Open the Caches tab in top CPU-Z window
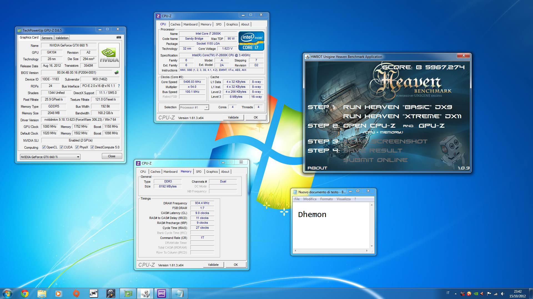This screenshot has height=299, width=533. 175,24
